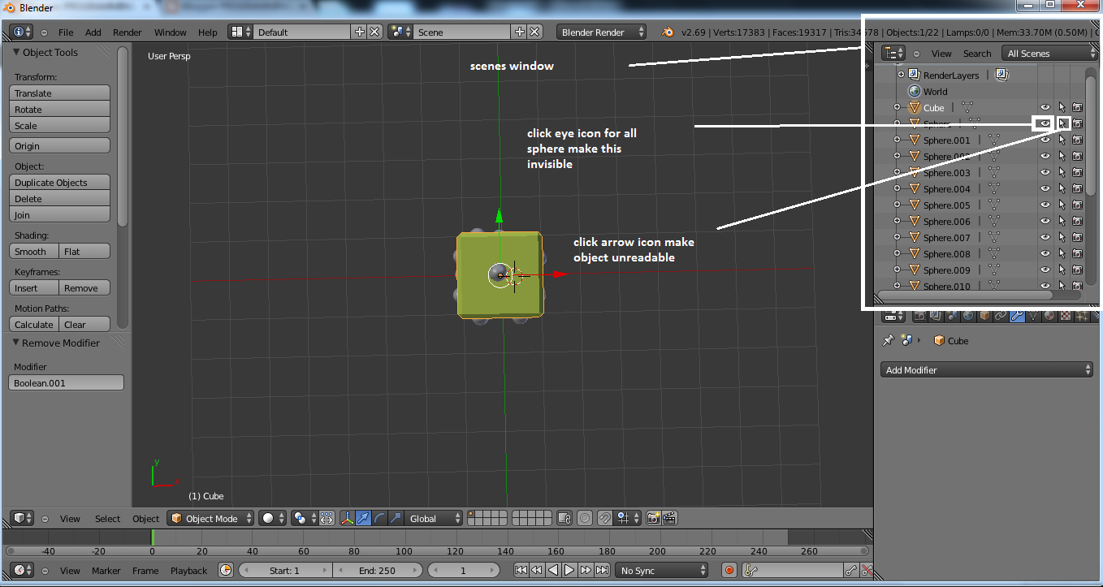Jump to the timeline end frame
Screen dimensions: 1103x587
[603, 570]
